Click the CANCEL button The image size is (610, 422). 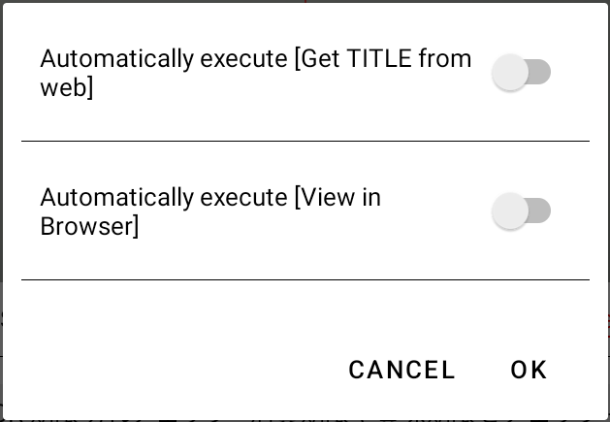coord(401,370)
